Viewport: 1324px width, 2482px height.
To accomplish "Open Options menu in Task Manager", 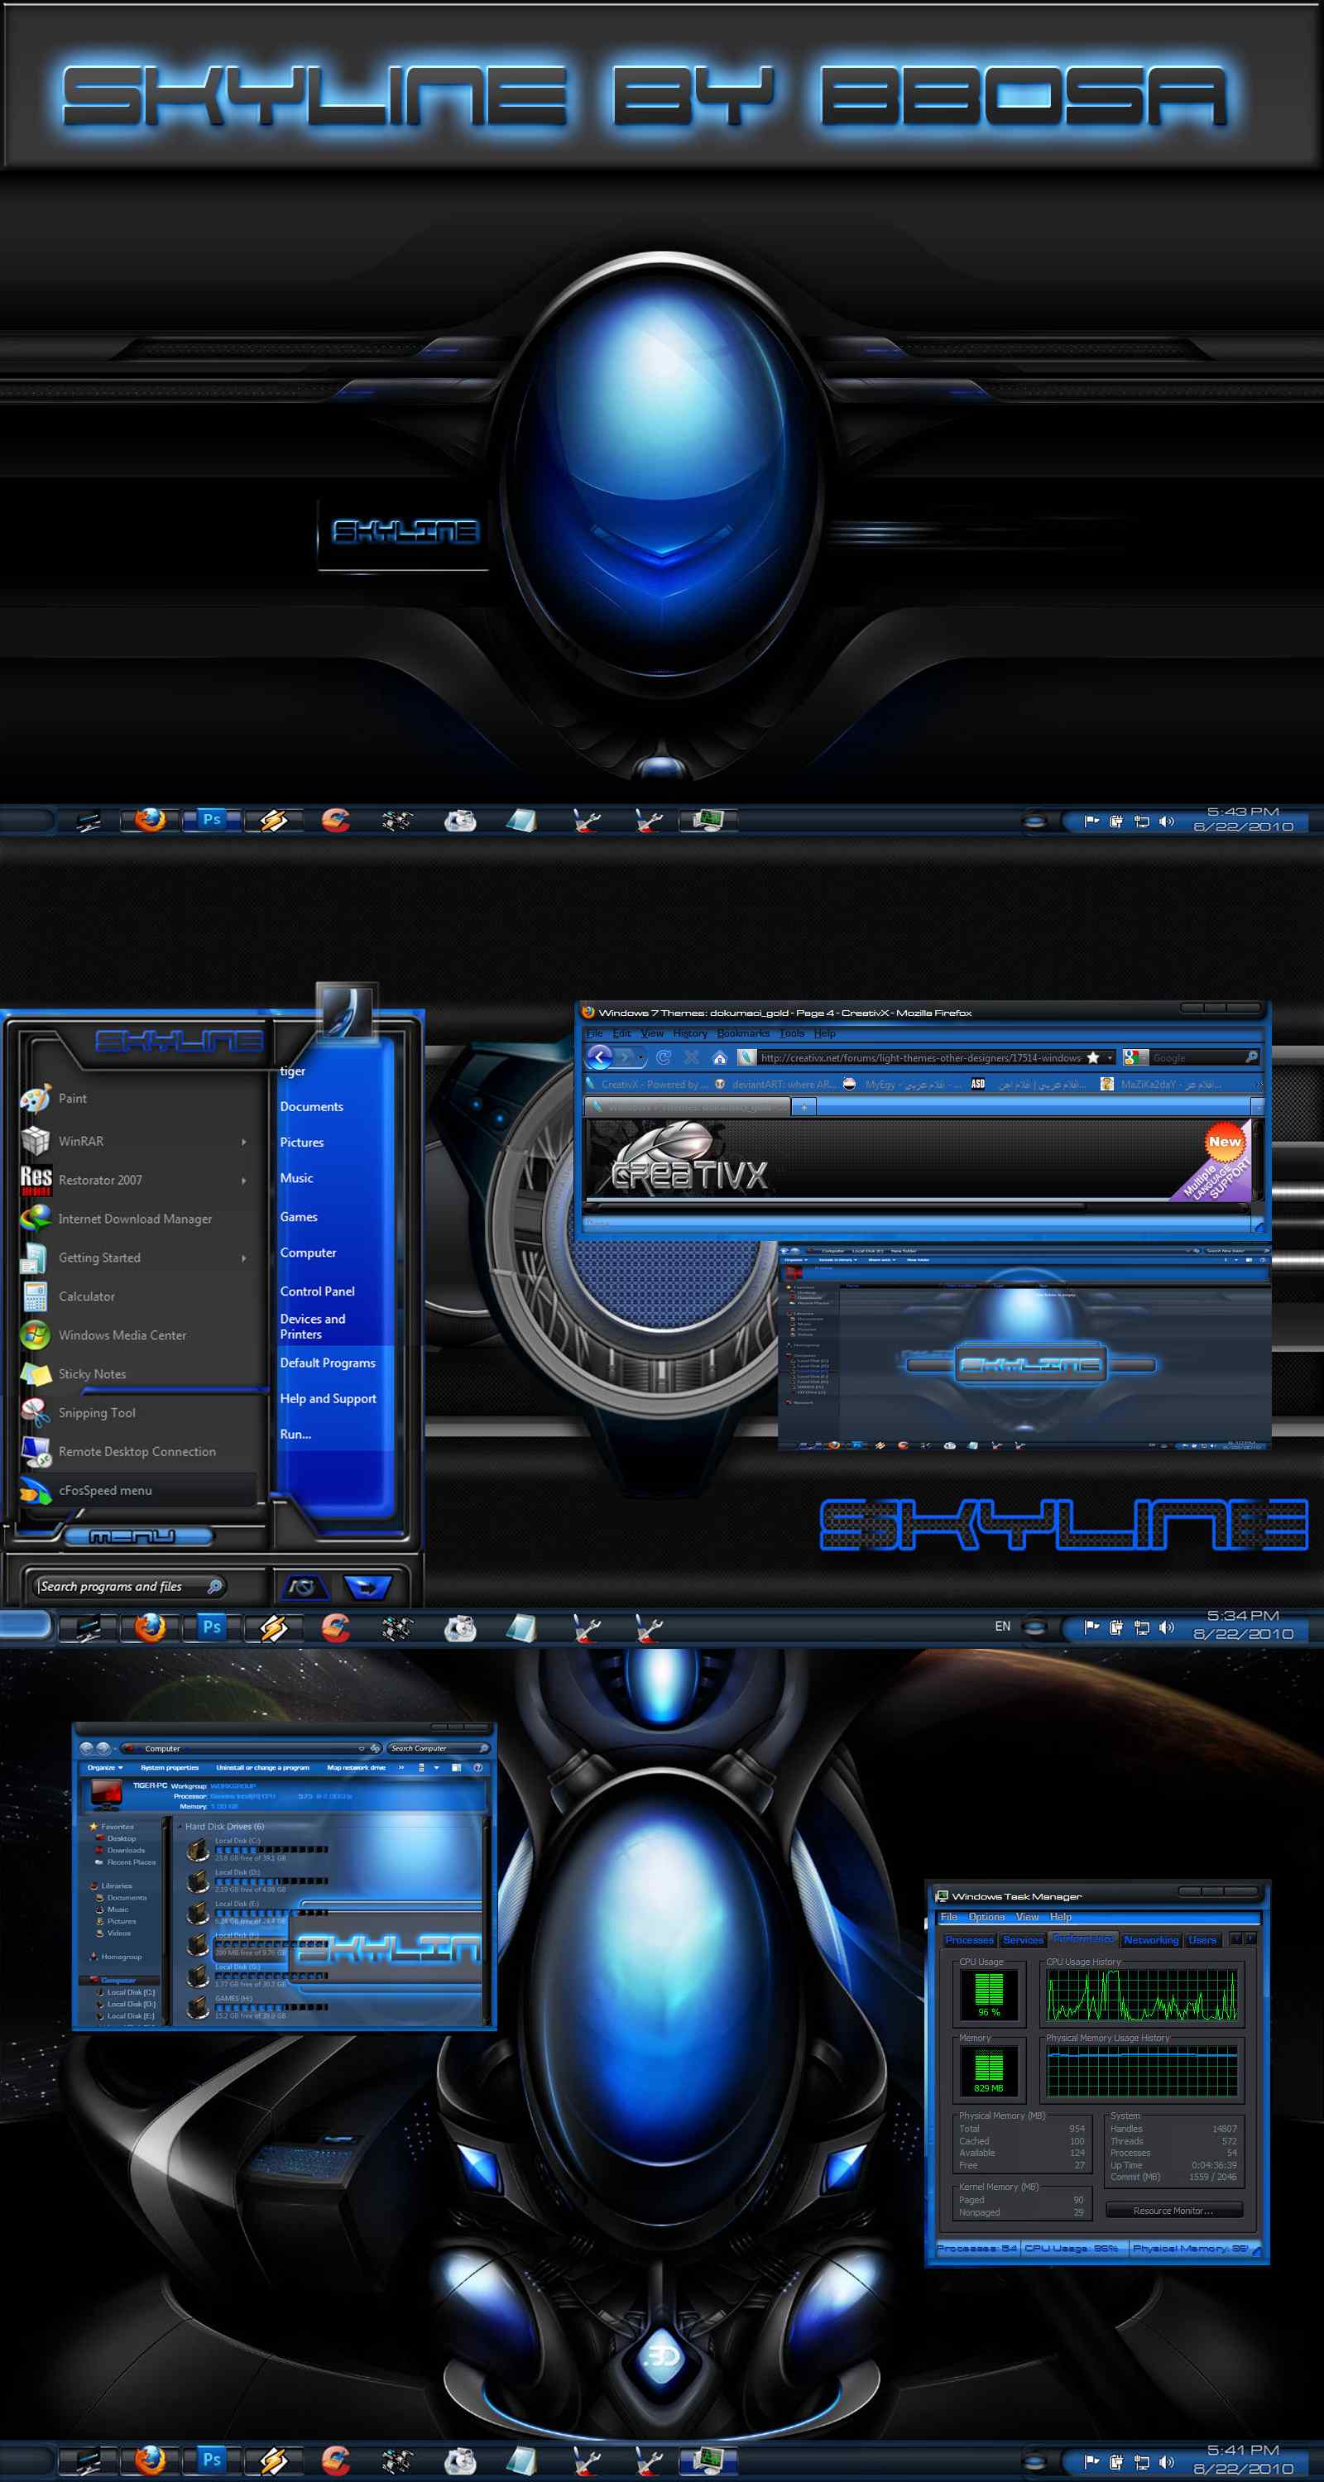I will (986, 1918).
